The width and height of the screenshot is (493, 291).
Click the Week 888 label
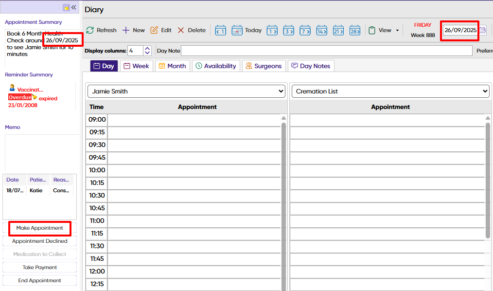coord(423,35)
